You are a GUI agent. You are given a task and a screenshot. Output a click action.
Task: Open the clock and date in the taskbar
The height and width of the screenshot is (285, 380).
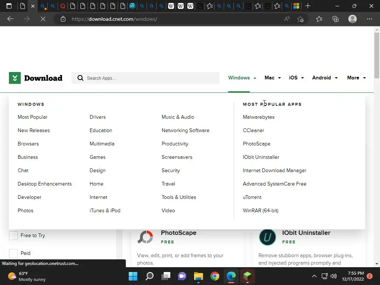pyautogui.click(x=353, y=276)
